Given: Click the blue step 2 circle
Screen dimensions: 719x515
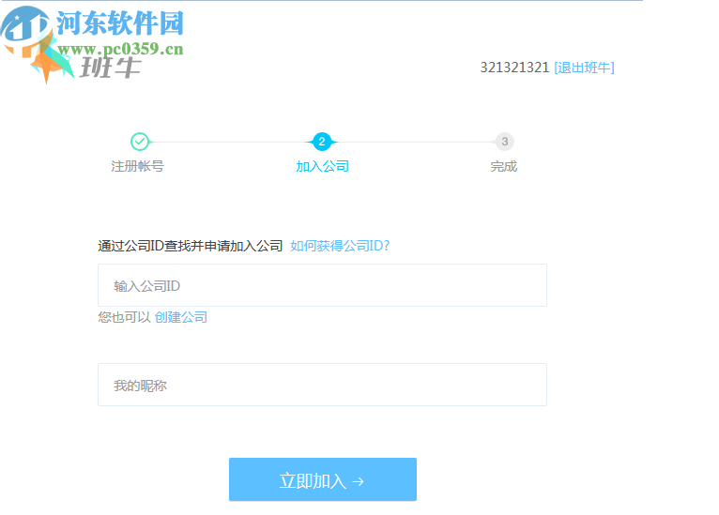Looking at the screenshot, I should point(322,142).
